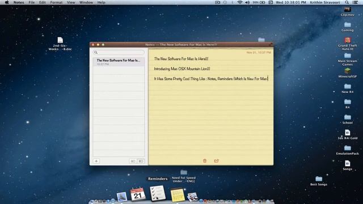The image size is (363, 204).
Task: Open the Notes application menu
Action: [x=19, y=2]
